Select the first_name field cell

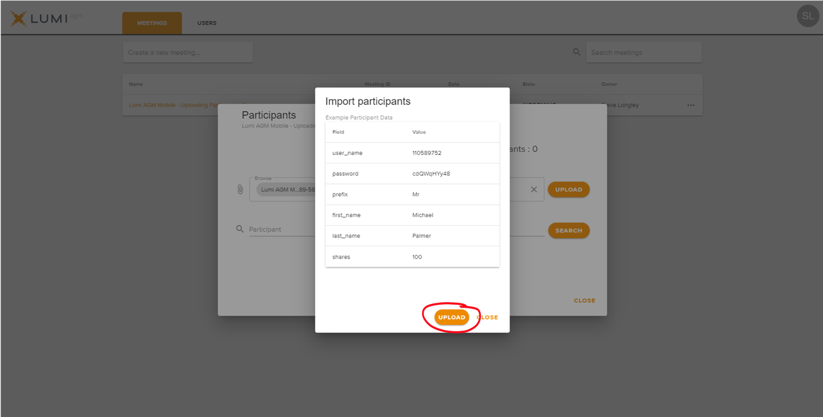346,215
